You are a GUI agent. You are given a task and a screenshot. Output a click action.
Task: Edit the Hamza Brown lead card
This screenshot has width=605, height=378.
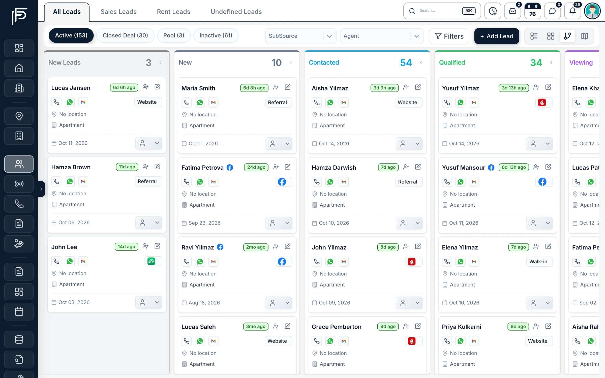(157, 167)
